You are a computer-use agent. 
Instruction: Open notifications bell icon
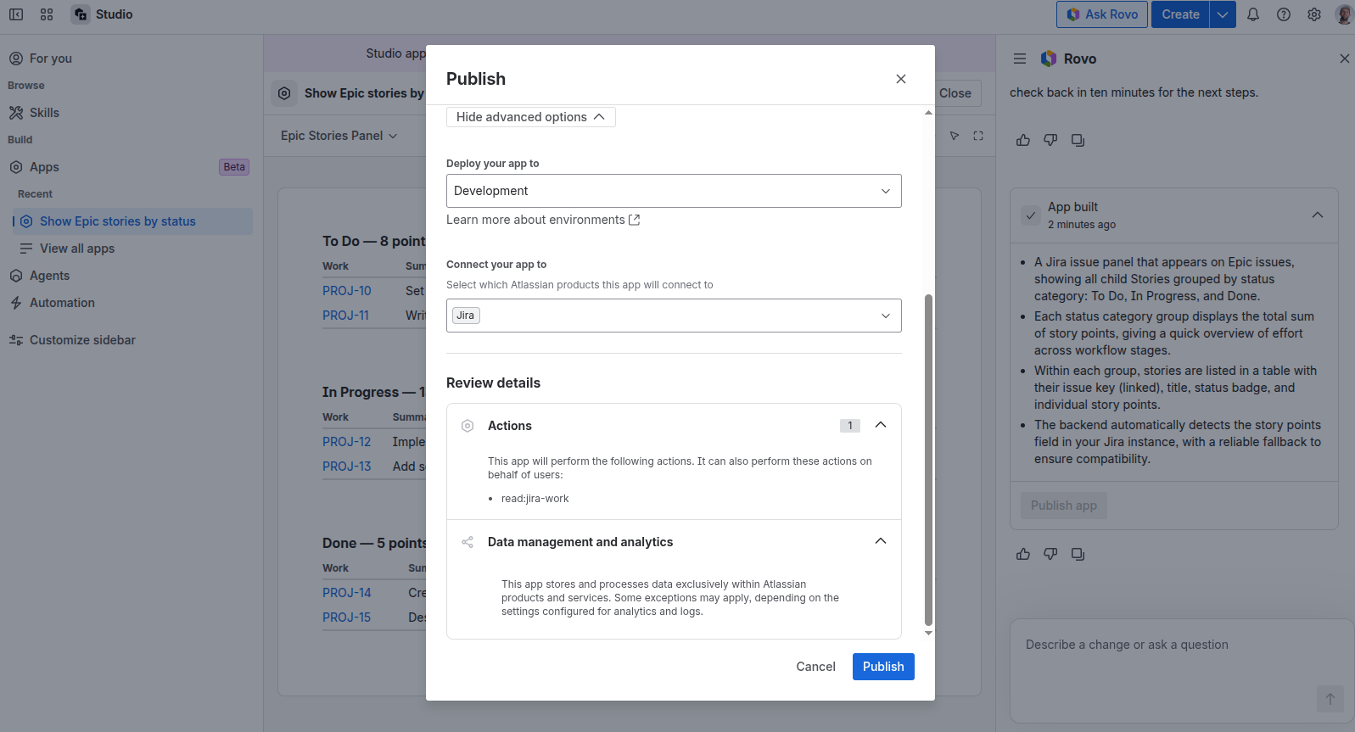click(x=1253, y=14)
